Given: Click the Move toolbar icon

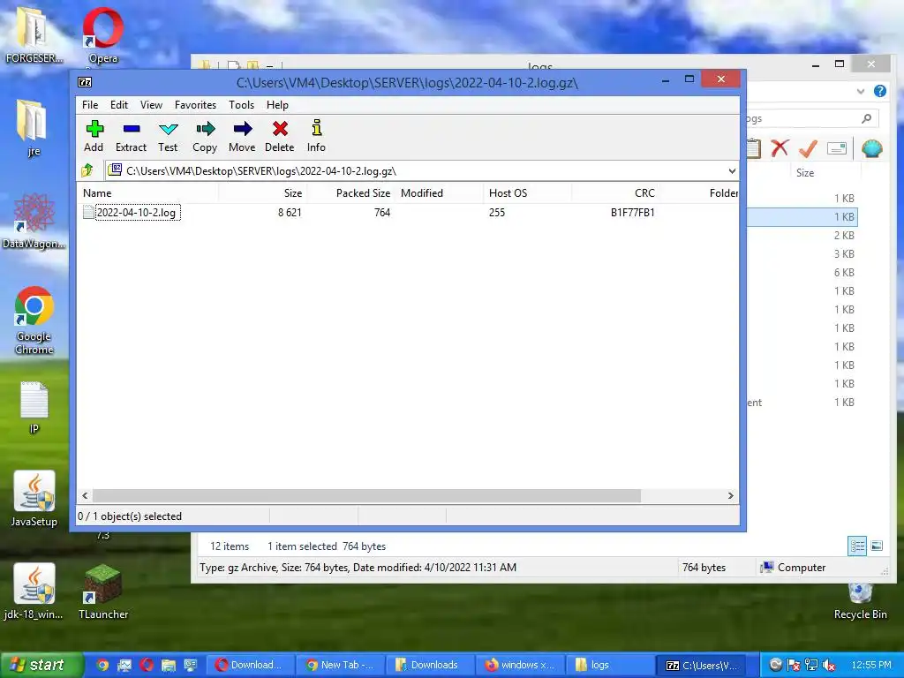Looking at the screenshot, I should pos(242,136).
